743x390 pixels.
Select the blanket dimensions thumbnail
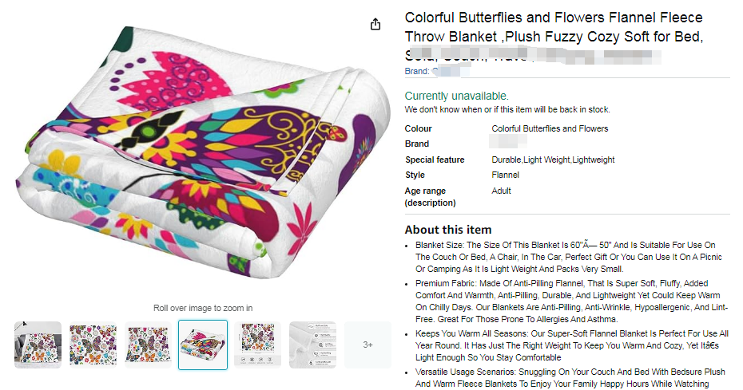pos(257,345)
